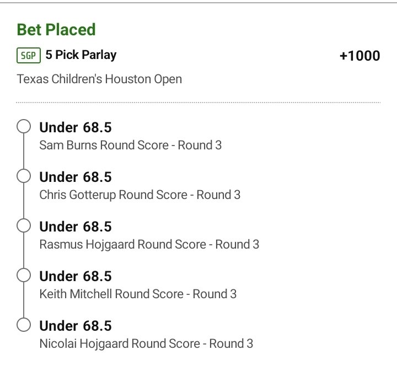Click the Bet Placed heading

tap(56, 29)
